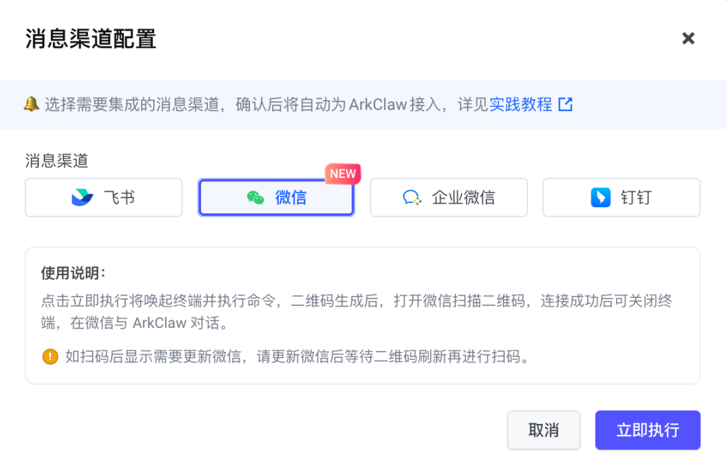Choose the 微信 channel option
Viewport: 727px width, 473px height.
(x=276, y=198)
